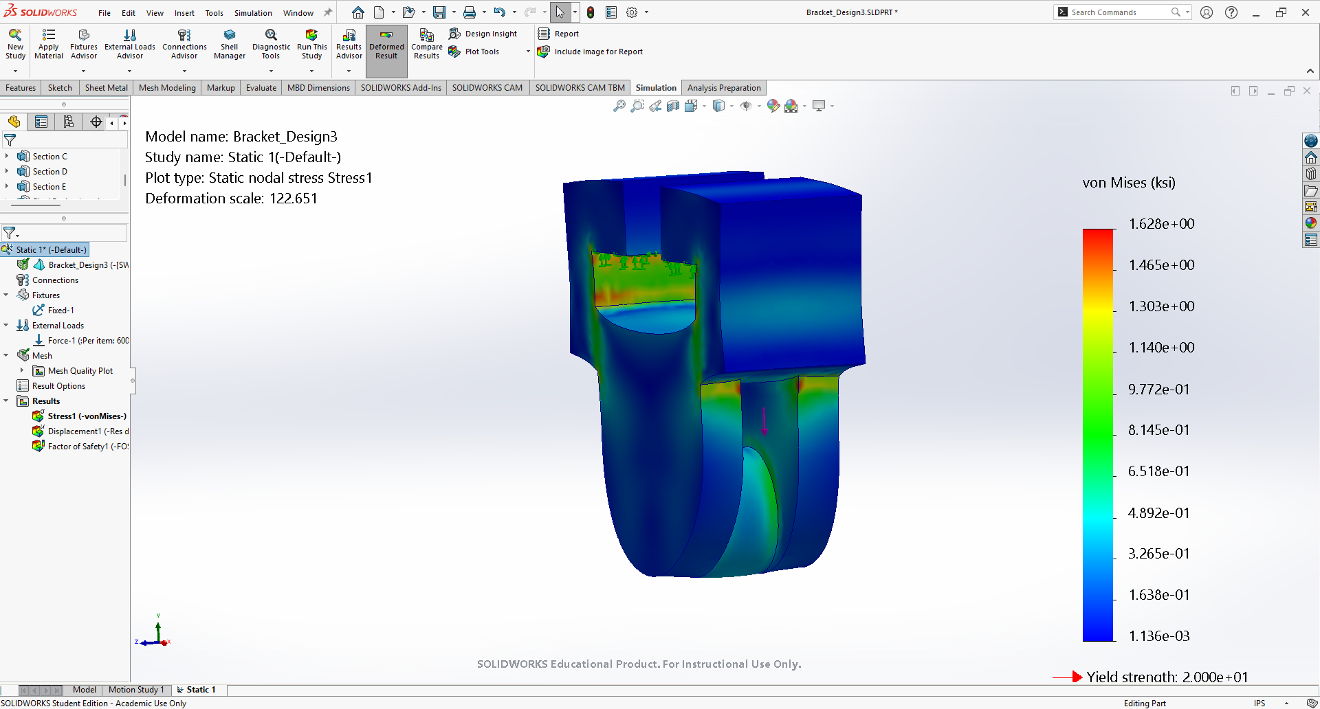Expand the Section C tree item
Viewport: 1320px width, 709px height.
pyautogui.click(x=7, y=157)
